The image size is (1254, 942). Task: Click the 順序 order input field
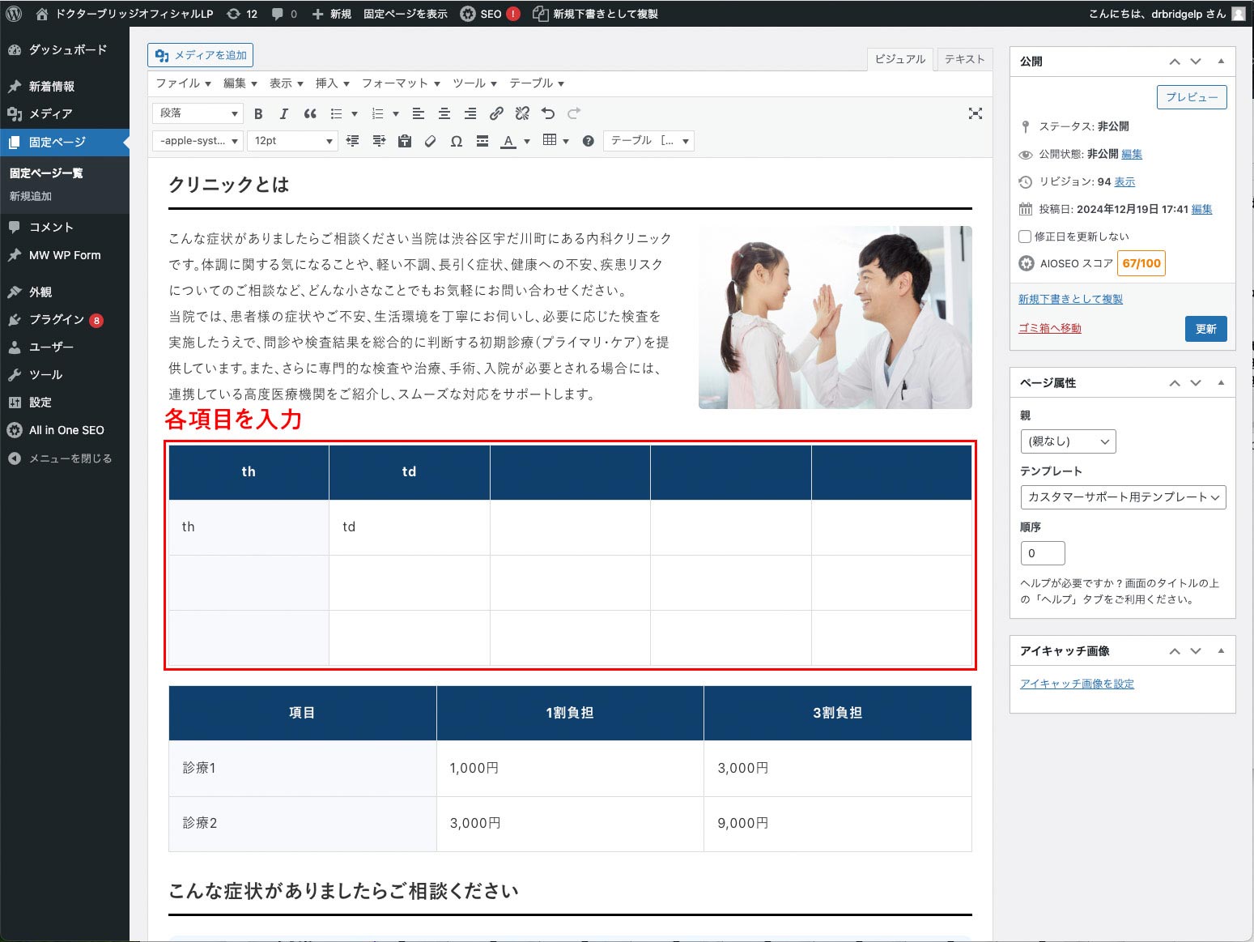click(x=1043, y=553)
